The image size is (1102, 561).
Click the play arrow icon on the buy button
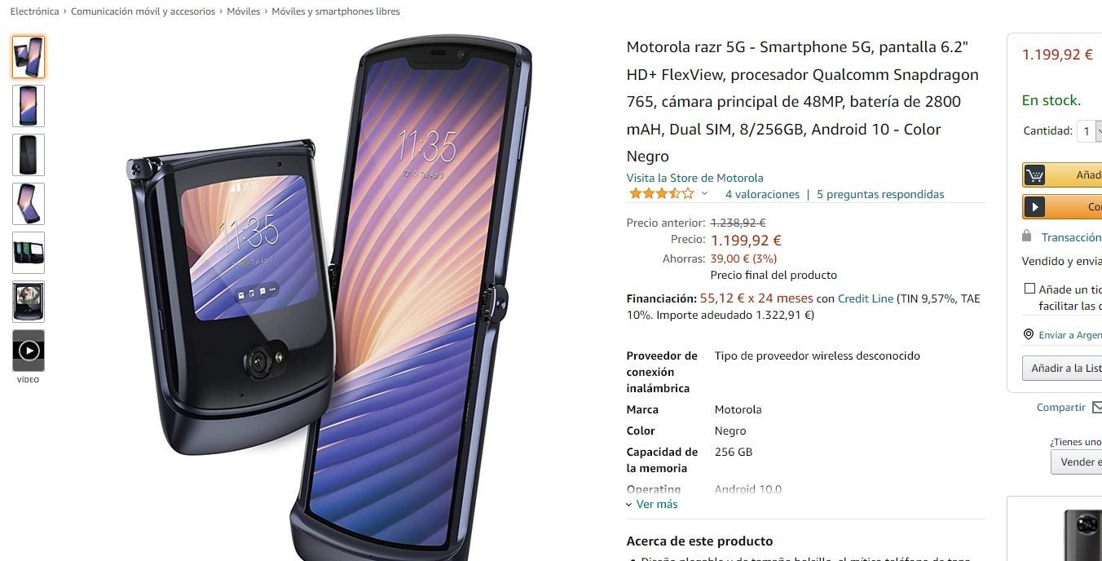click(1034, 207)
